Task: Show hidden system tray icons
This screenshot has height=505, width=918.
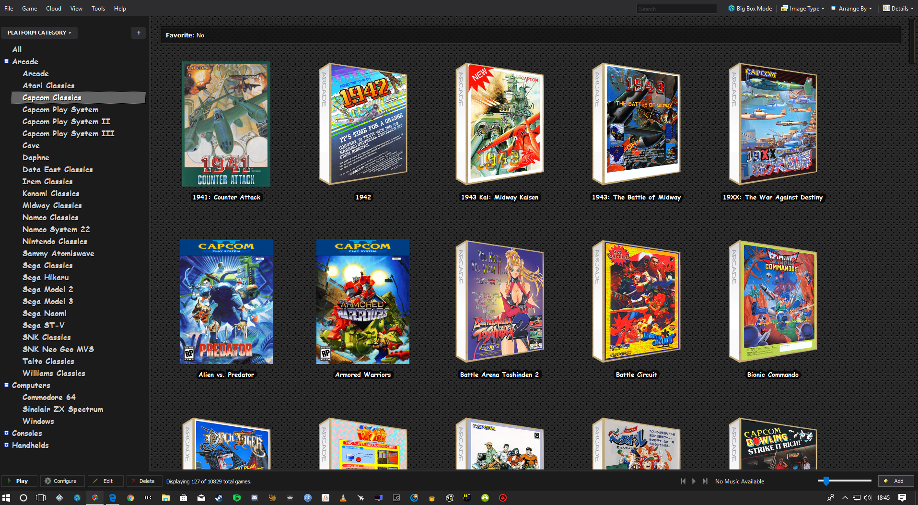Action: tap(845, 498)
